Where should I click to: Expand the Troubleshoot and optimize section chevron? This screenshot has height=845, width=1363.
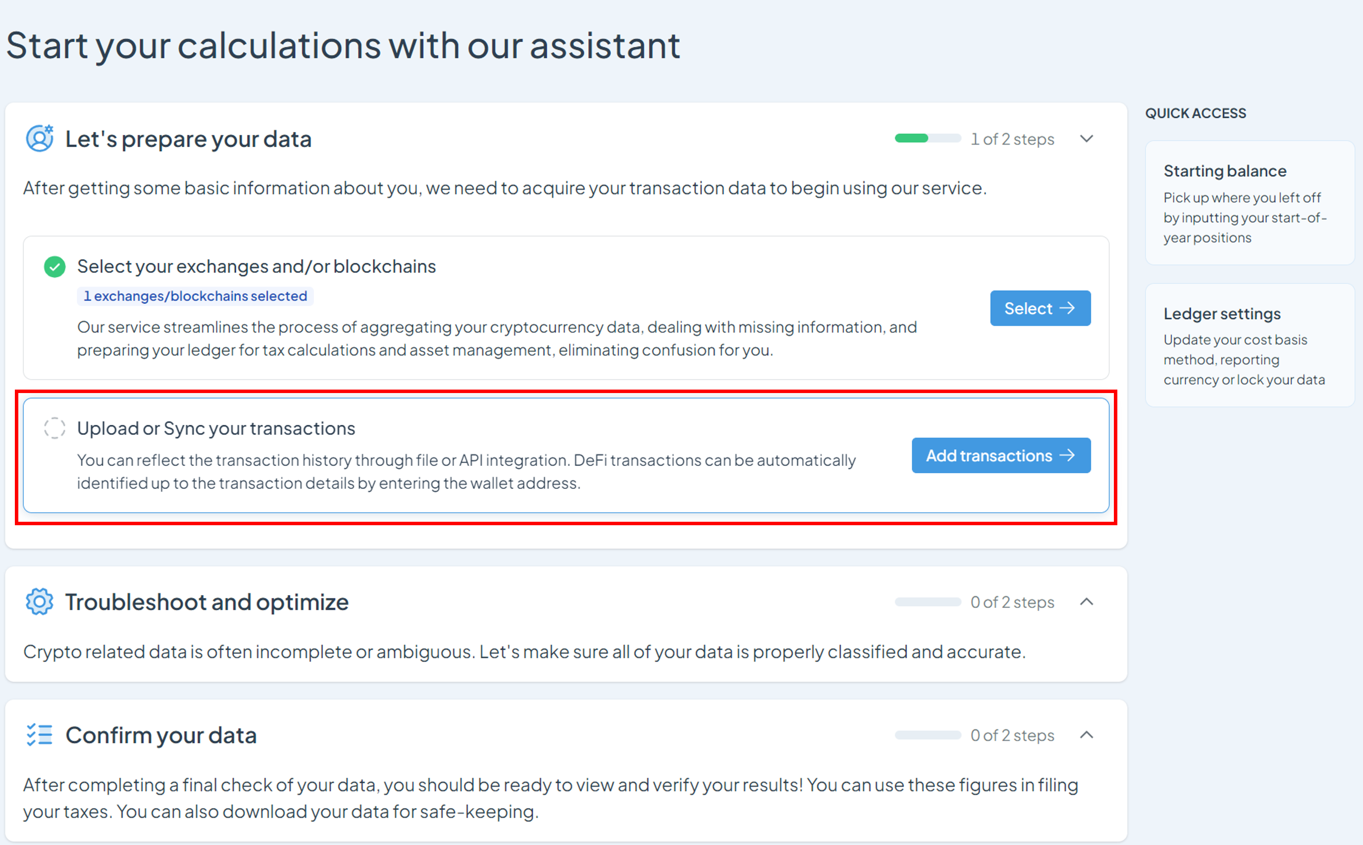coord(1086,602)
